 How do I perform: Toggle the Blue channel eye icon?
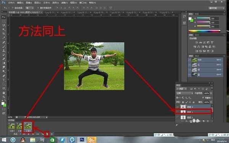click(x=190, y=75)
